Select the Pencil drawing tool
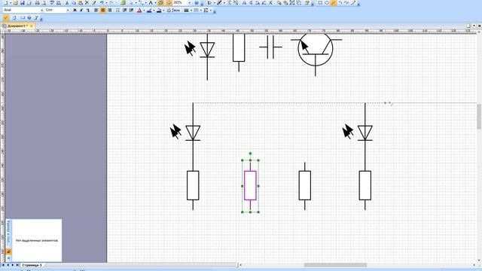The width and height of the screenshot is (482, 271). tap(353, 3)
